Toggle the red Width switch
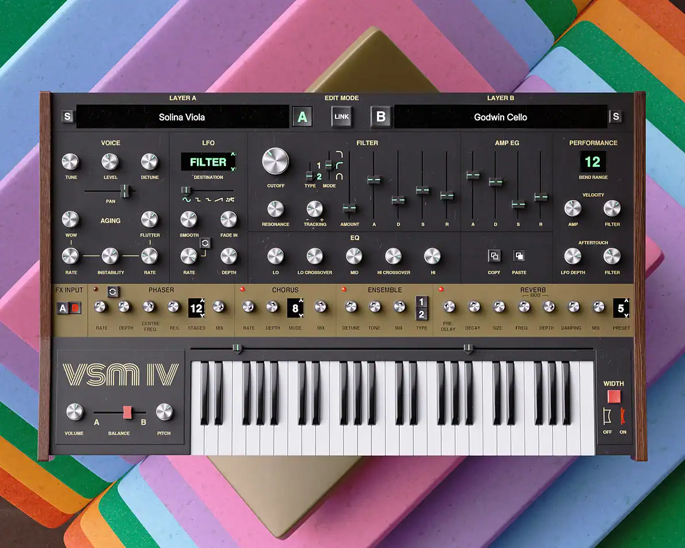 [614, 397]
